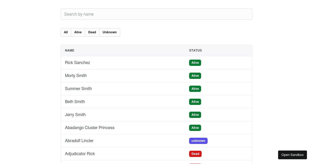Click Alive badge in Jerry Smith row
The image size is (313, 164).
click(195, 115)
